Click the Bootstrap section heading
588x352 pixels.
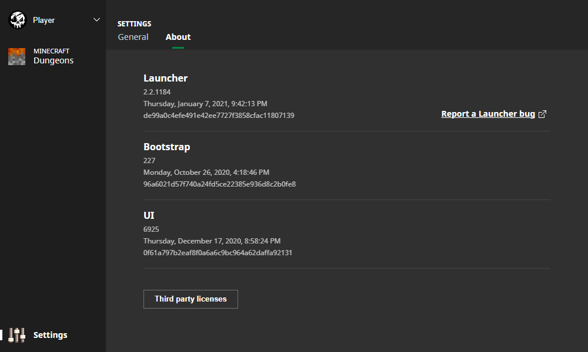coord(166,147)
